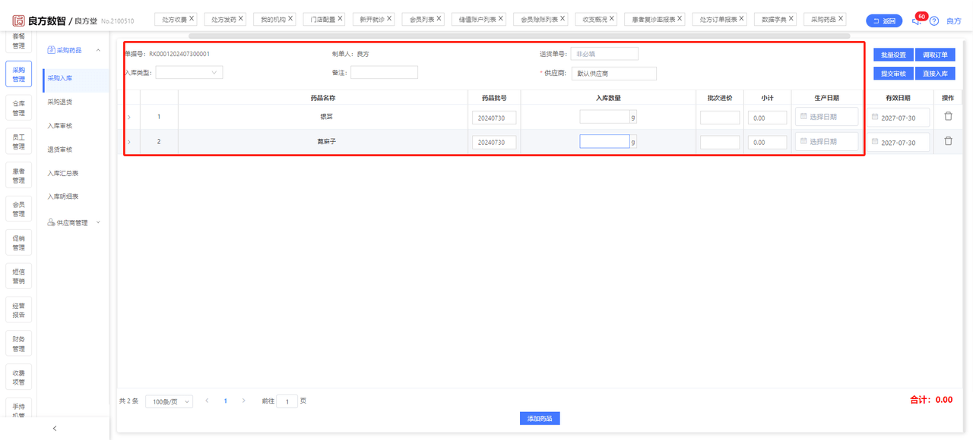Close the 会员列表 tab

(x=439, y=18)
